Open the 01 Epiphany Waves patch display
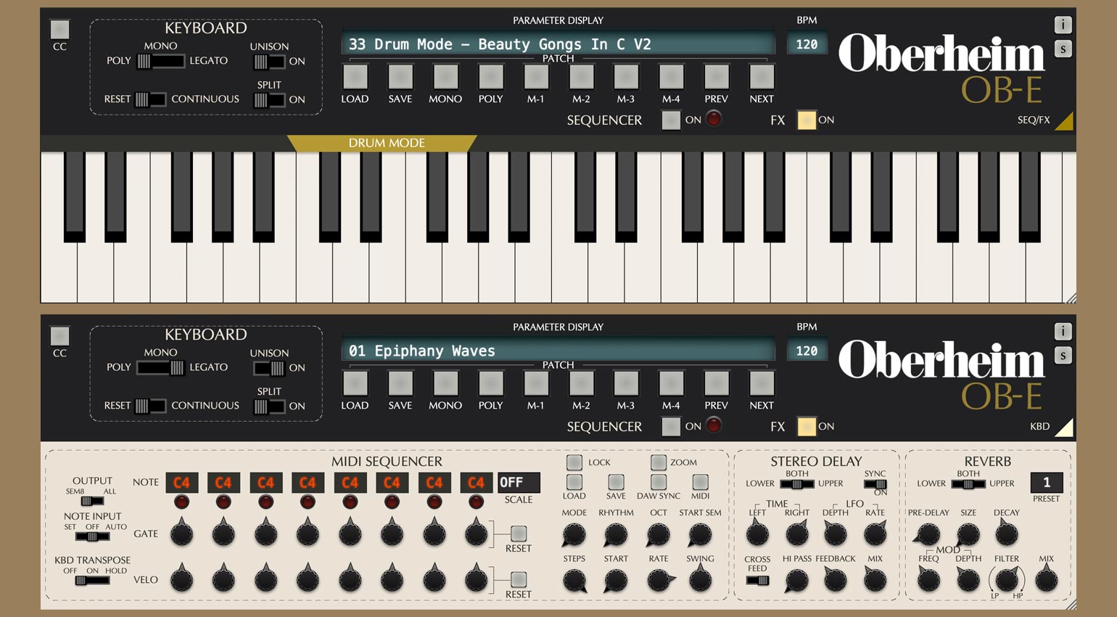The image size is (1117, 617). pyautogui.click(x=558, y=350)
